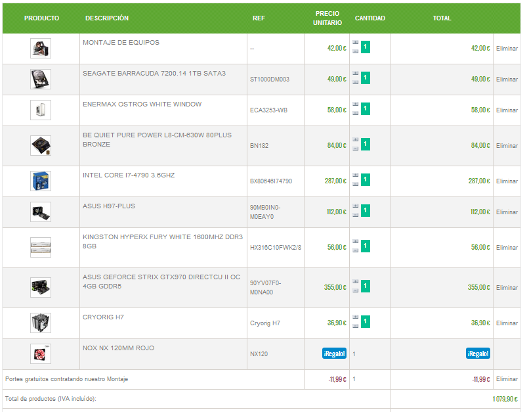Select the DESCRIPCIÓN column header
This screenshot has height=412, width=527.
click(x=107, y=18)
